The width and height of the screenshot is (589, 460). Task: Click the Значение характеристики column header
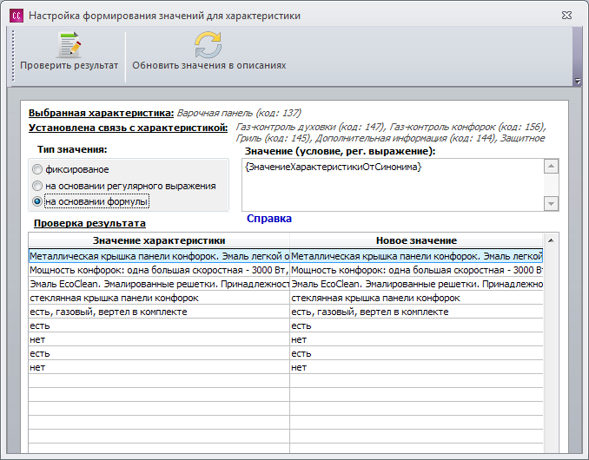(159, 240)
